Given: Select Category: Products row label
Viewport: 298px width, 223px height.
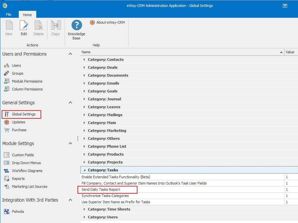Looking at the screenshot, I should pyautogui.click(x=106, y=154).
